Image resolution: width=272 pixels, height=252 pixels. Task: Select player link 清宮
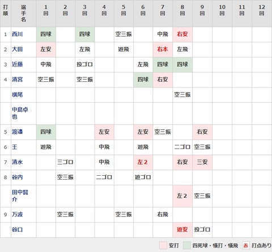pos(17,79)
